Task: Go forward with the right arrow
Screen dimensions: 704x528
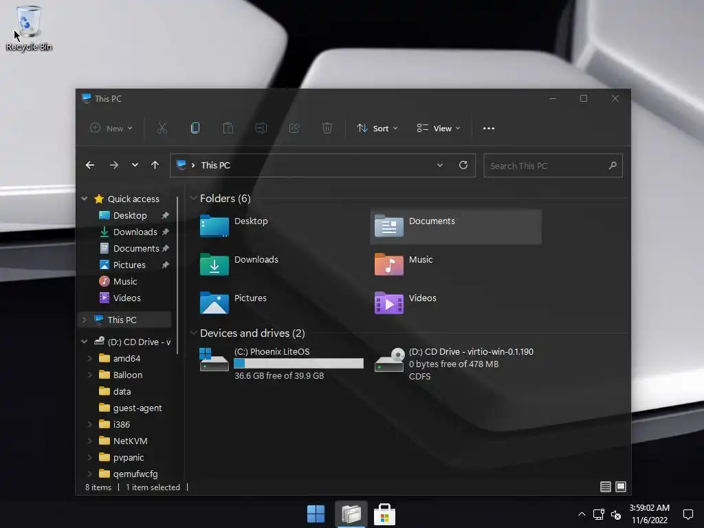Action: point(114,165)
